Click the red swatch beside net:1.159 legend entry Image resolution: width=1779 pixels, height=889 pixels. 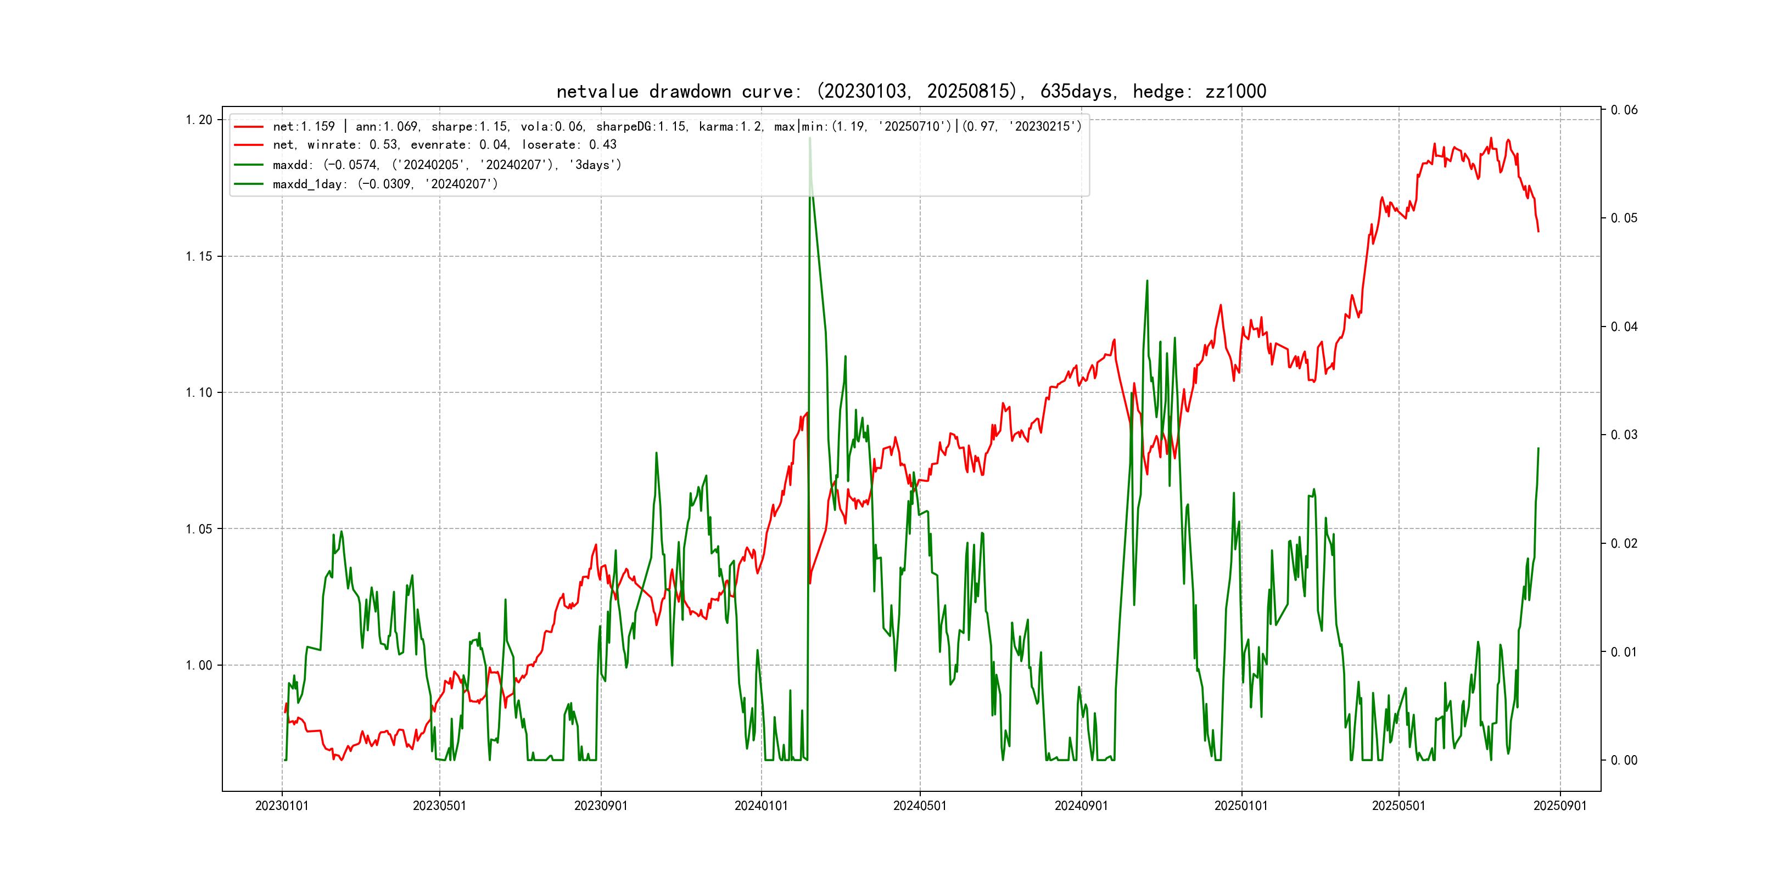pos(249,127)
